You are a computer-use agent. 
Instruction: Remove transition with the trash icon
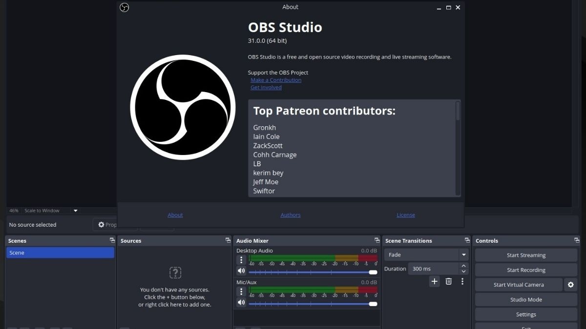pos(448,281)
